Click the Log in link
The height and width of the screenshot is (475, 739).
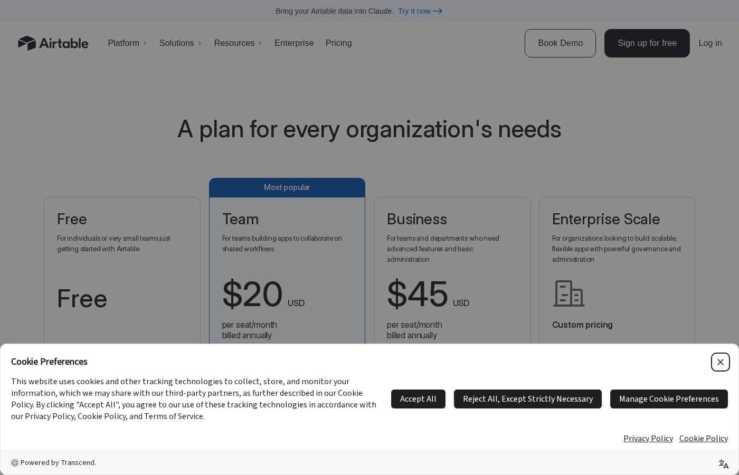click(710, 43)
